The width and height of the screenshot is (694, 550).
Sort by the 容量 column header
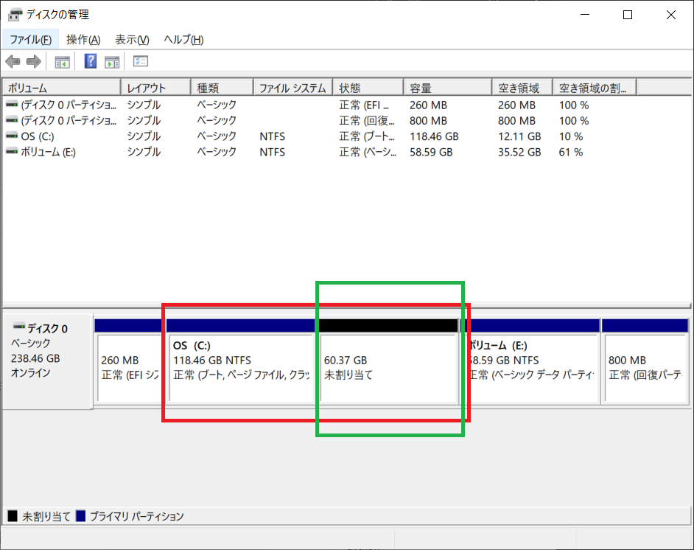[x=447, y=88]
